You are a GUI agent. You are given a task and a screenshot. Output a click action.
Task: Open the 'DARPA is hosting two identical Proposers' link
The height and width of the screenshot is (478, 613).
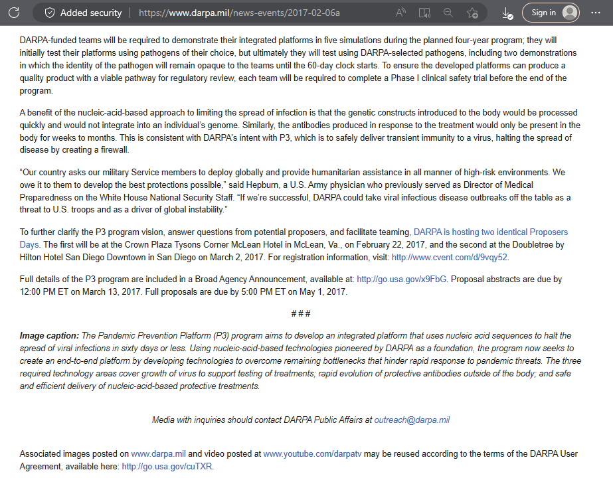(491, 232)
